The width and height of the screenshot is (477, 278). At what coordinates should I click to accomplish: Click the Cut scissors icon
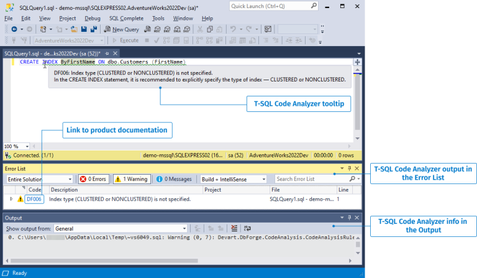[x=200, y=29]
